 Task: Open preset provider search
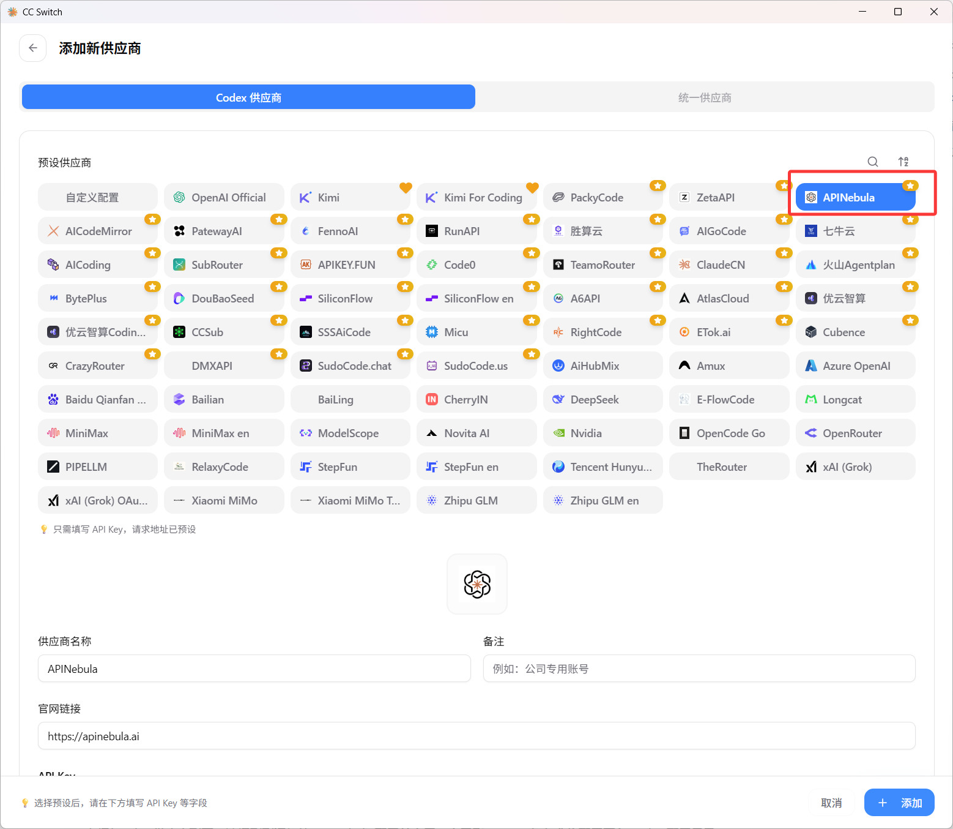click(873, 162)
